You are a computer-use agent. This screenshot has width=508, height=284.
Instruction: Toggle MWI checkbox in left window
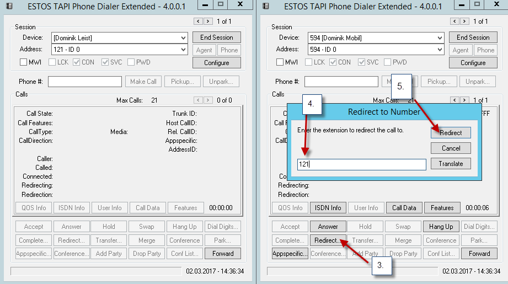click(x=24, y=62)
